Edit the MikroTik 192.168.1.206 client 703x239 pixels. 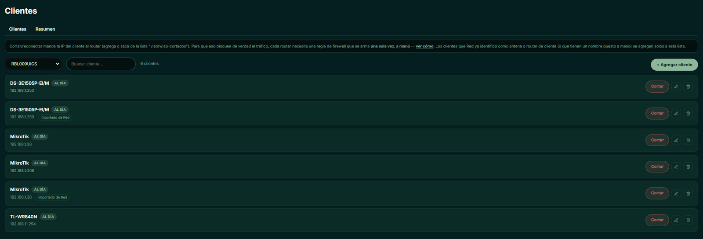coord(676,167)
